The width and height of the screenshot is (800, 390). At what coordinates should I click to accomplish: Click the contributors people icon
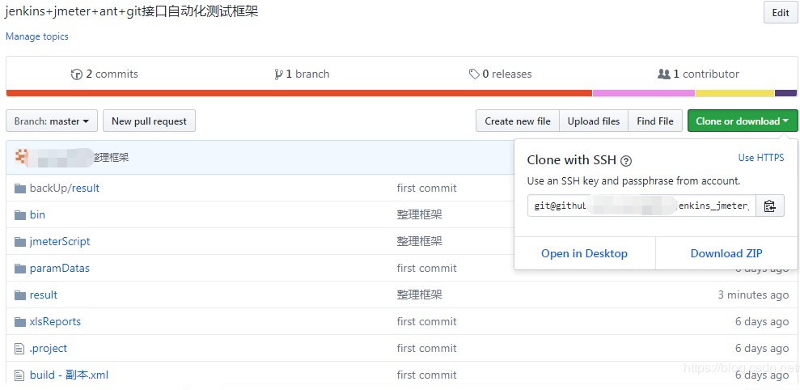pos(664,74)
